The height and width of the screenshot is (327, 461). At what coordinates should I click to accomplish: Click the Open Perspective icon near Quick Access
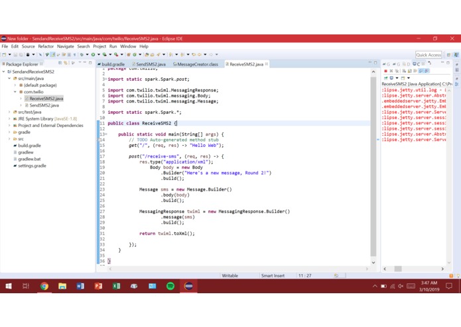(448, 55)
